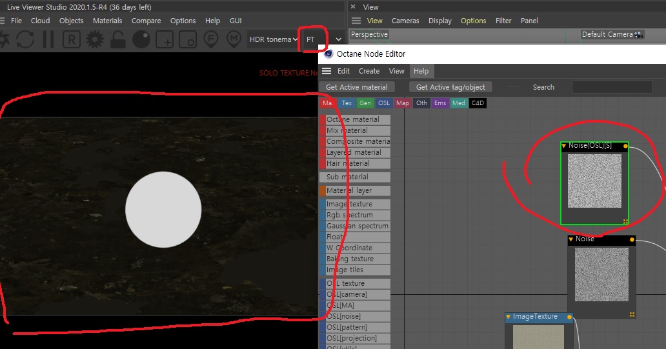666x349 pixels.
Task: Toggle the Gen node filter
Action: click(x=365, y=103)
